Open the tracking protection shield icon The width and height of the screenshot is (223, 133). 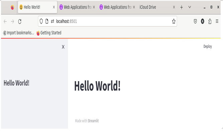41,21
